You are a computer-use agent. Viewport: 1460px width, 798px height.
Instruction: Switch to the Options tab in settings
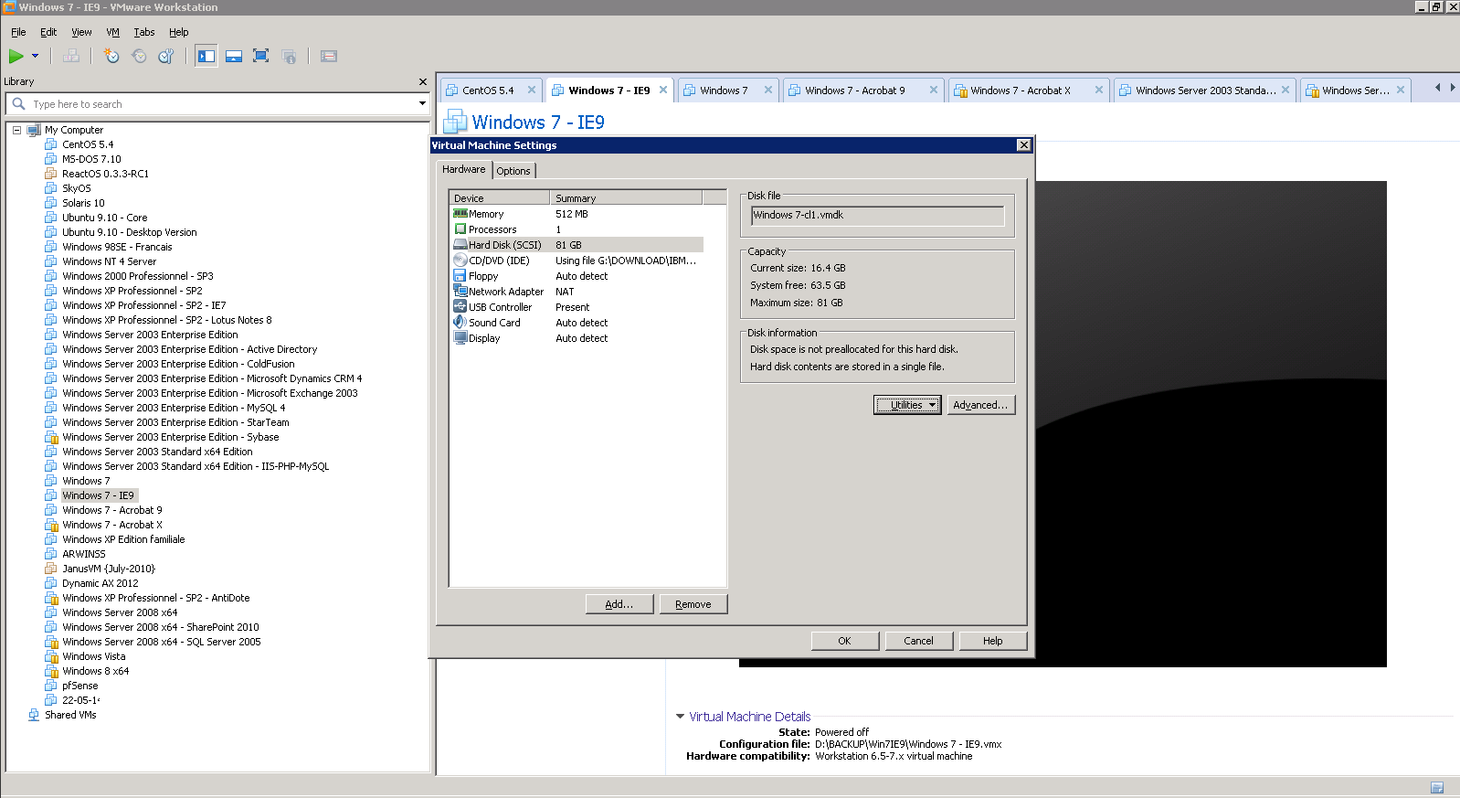coord(513,171)
